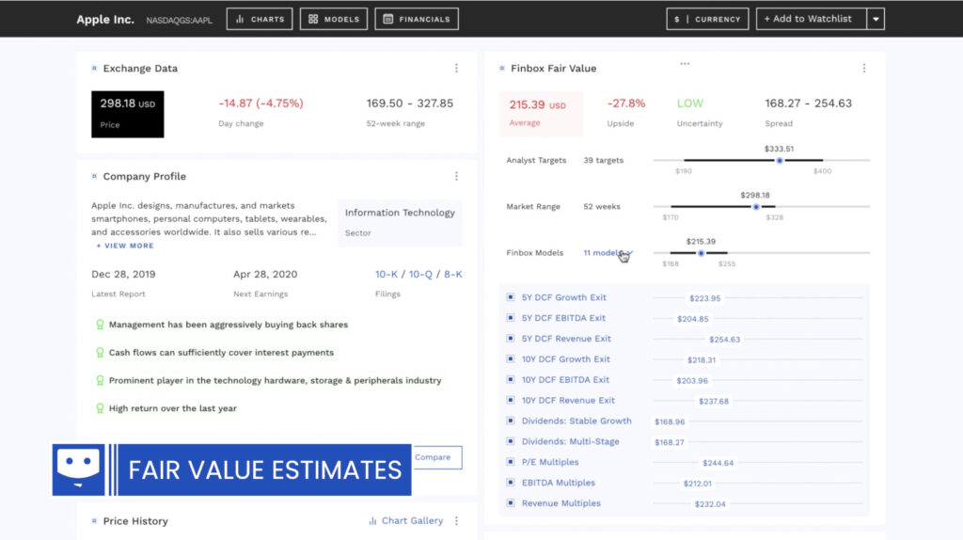963x540 pixels.
Task: Click buyback shares insight bulb icon
Action: pyautogui.click(x=100, y=325)
